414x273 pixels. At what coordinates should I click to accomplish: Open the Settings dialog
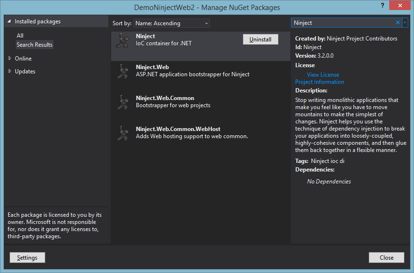click(27, 257)
